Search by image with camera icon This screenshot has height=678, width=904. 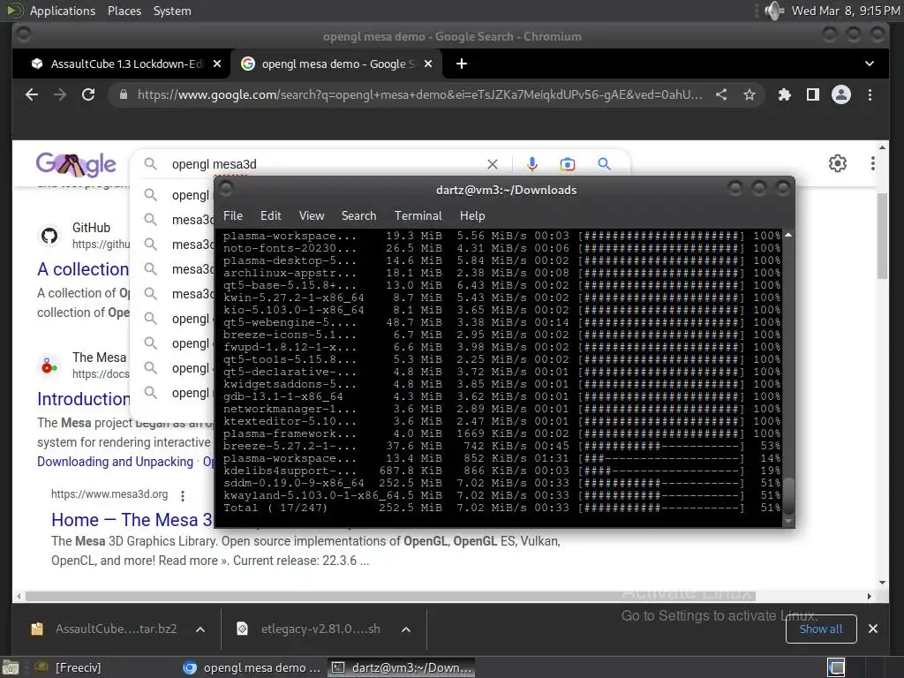click(x=568, y=164)
